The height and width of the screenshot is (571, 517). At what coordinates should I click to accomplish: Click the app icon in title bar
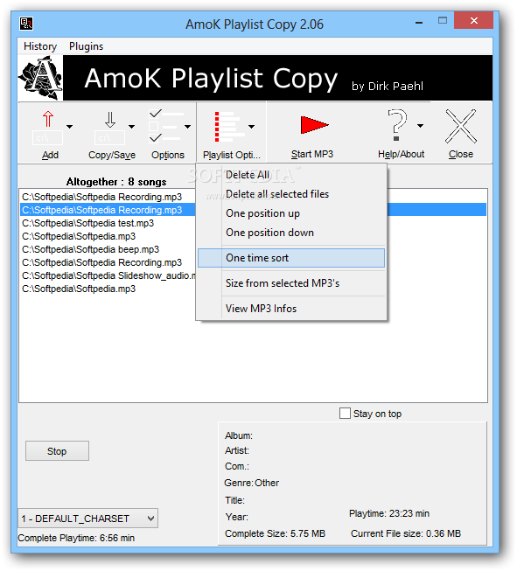click(x=26, y=24)
